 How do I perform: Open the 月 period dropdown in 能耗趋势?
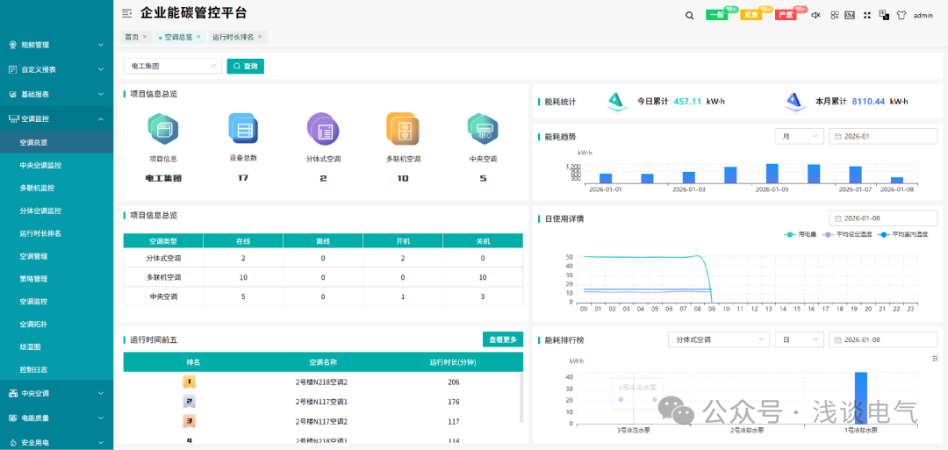pos(800,137)
